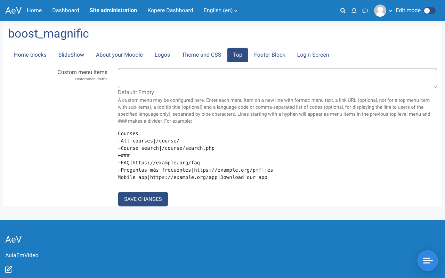The image size is (445, 278).
Task: Open the messaging chat bubble icon
Action: (365, 11)
